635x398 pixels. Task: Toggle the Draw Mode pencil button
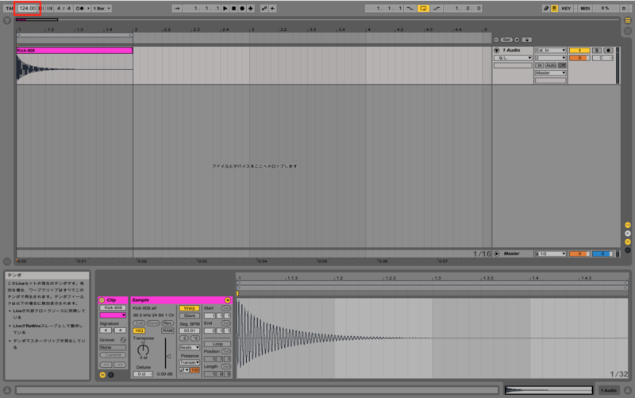click(x=546, y=8)
